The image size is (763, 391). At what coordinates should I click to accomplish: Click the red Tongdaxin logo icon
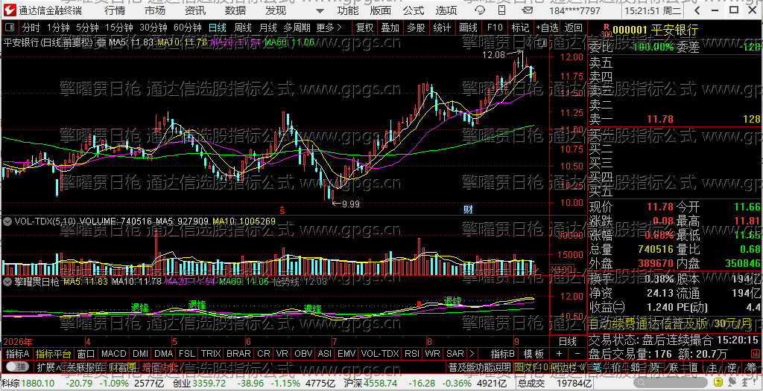[9, 10]
